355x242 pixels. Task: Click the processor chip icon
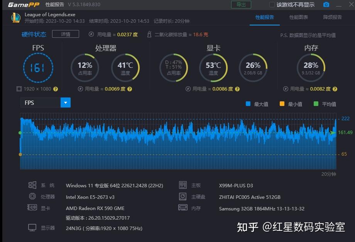pos(32,196)
